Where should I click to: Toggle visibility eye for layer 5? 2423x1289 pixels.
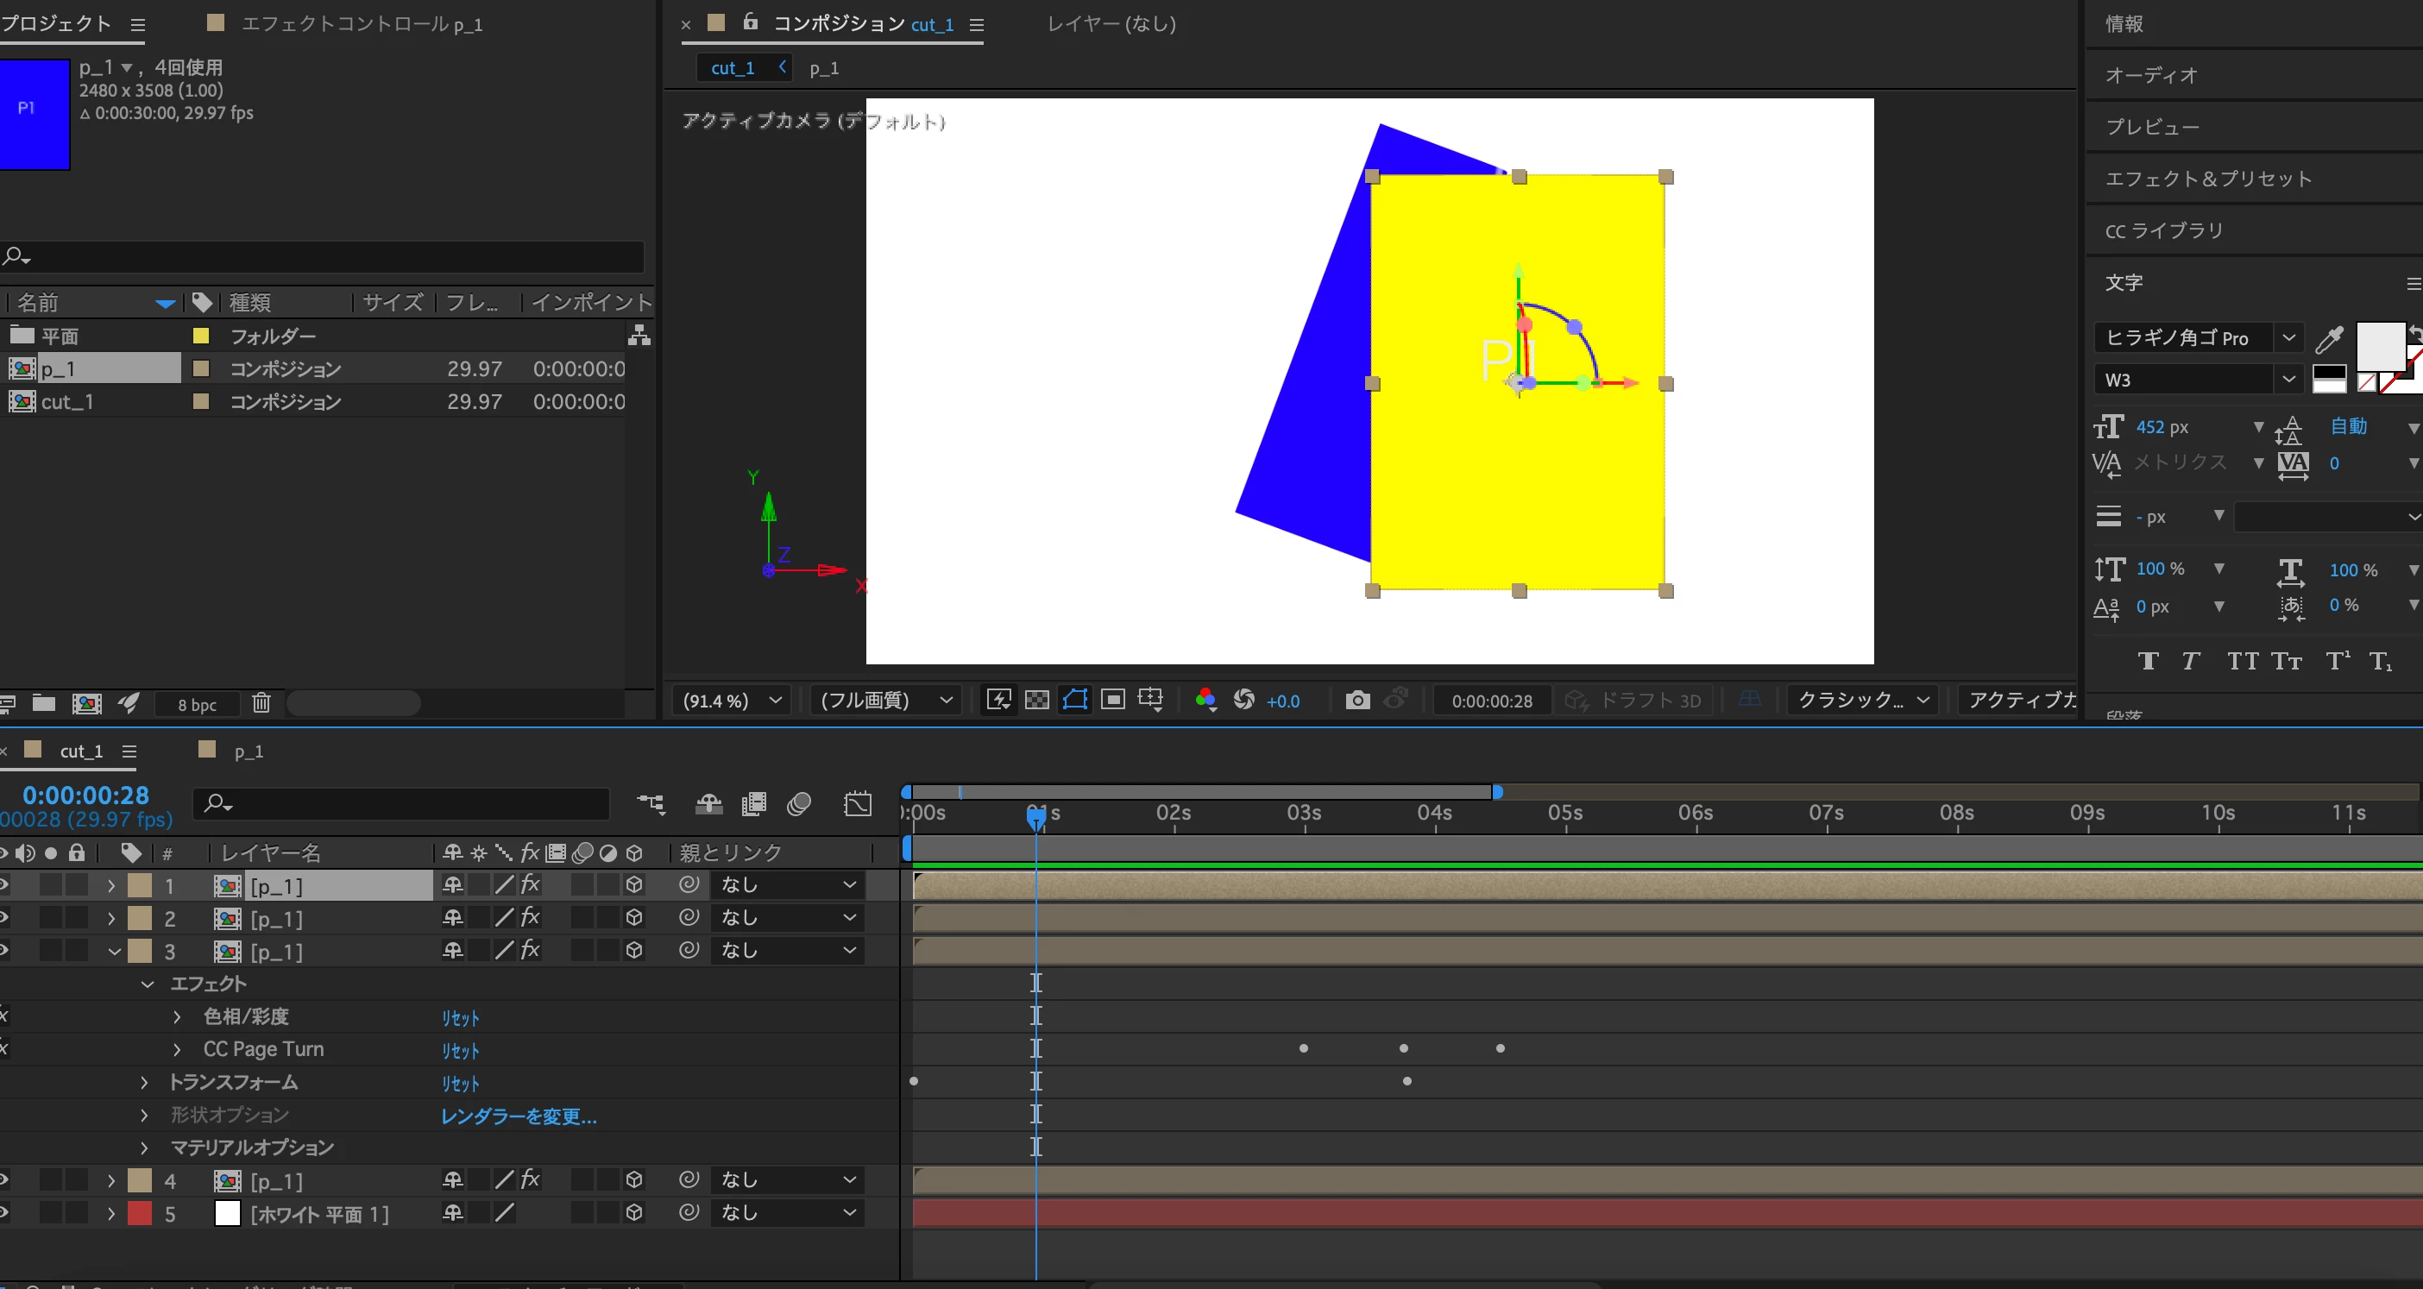[3, 1213]
